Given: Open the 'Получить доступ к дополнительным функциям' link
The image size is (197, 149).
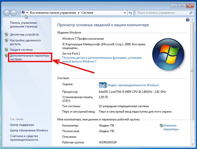Looking at the screenshot, I should [102, 59].
